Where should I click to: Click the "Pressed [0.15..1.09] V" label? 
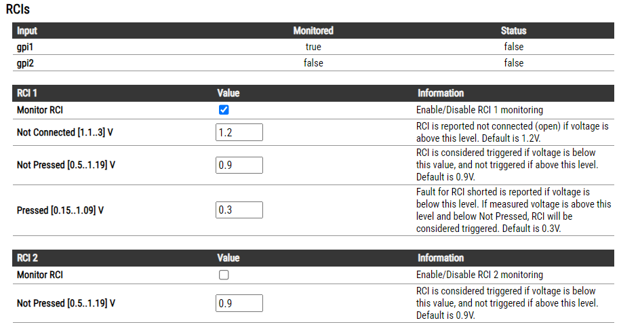pyautogui.click(x=60, y=210)
